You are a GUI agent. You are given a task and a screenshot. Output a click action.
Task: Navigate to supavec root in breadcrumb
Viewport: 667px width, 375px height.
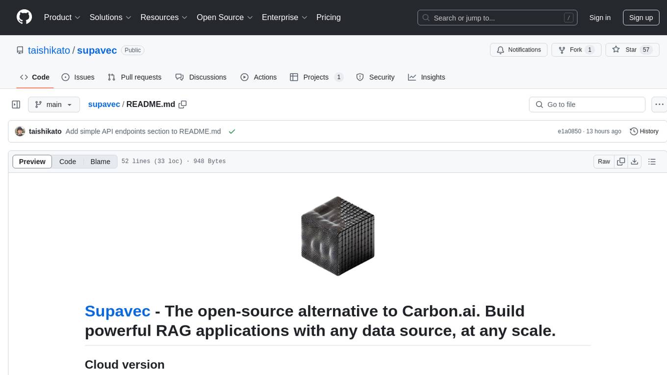104,105
